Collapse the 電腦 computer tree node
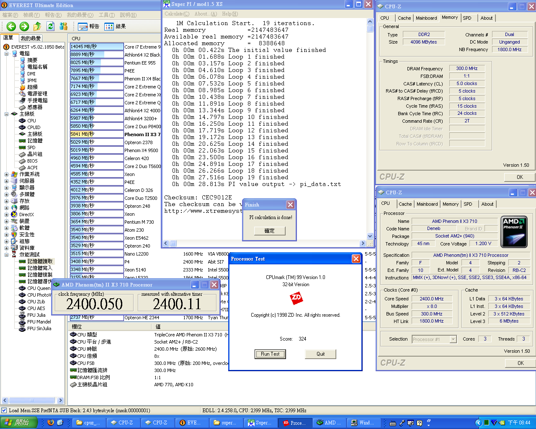This screenshot has height=429, width=536. pyautogui.click(x=7, y=54)
